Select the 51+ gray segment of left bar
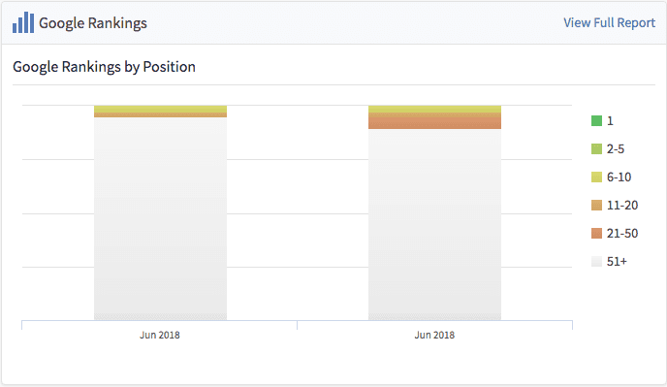The image size is (667, 387). pyautogui.click(x=160, y=218)
